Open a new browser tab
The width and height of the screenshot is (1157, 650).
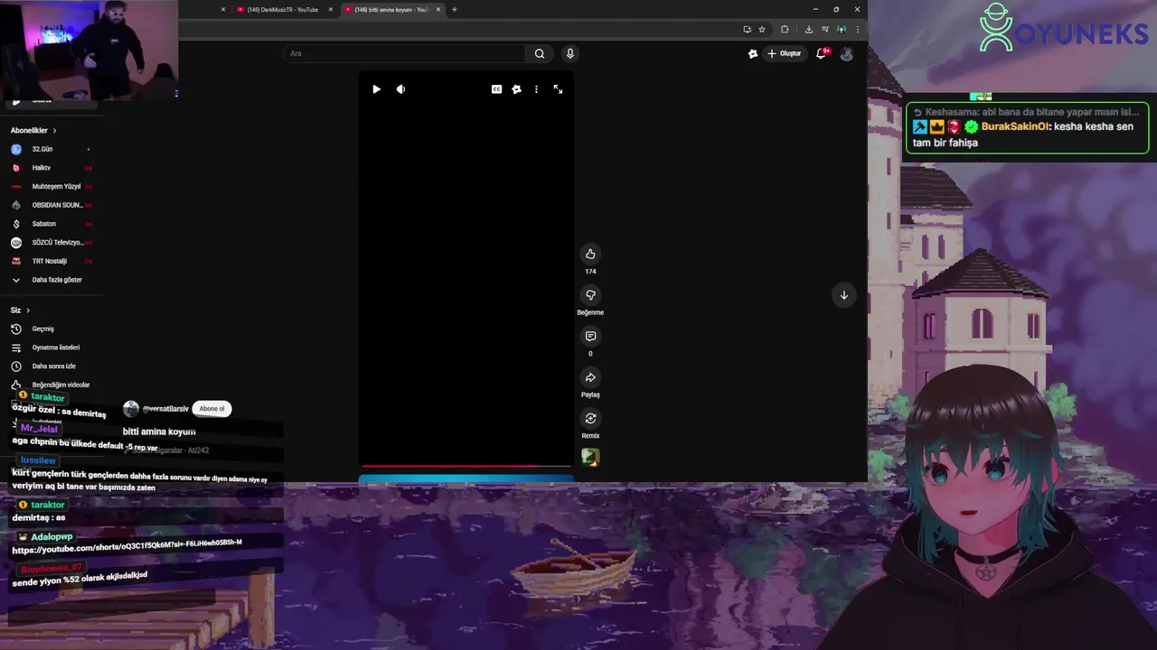pyautogui.click(x=454, y=9)
